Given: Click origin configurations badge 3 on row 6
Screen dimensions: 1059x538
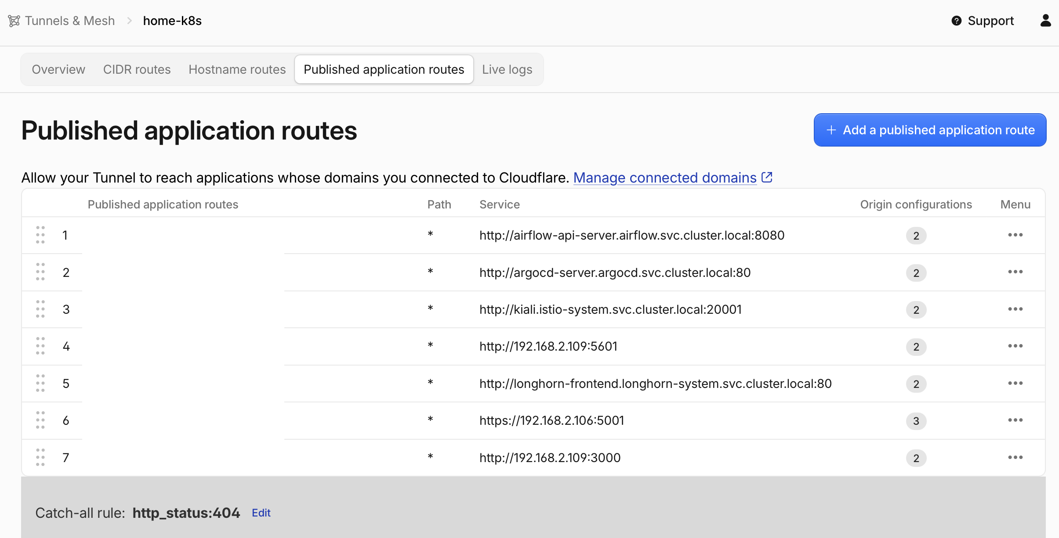Looking at the screenshot, I should point(916,421).
